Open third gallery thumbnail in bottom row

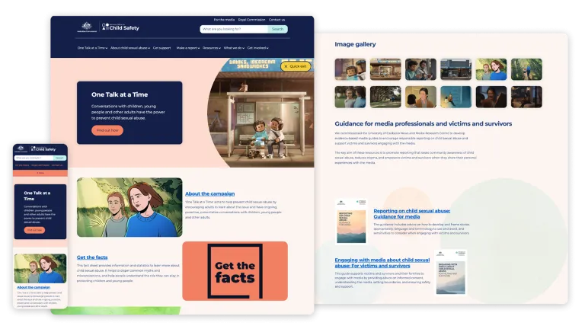point(420,97)
